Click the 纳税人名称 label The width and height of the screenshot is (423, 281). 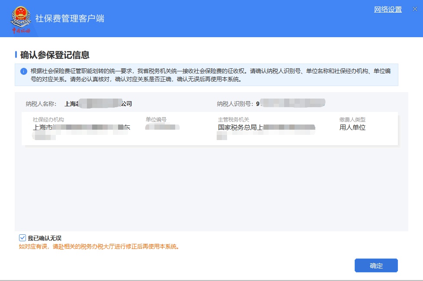click(x=41, y=104)
